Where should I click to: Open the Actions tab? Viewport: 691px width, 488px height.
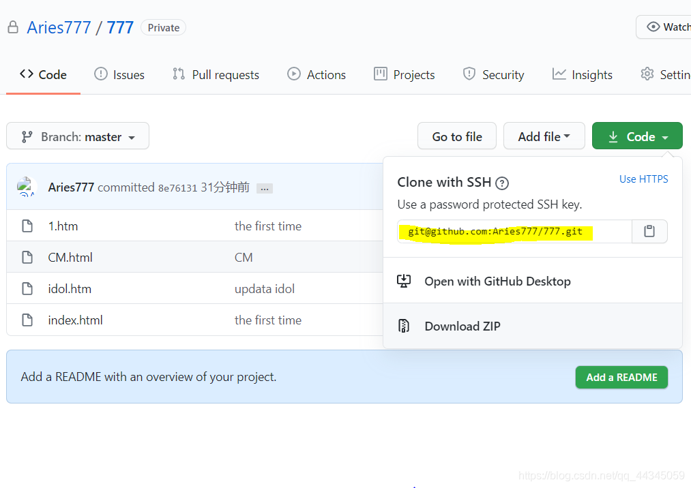[x=317, y=74]
